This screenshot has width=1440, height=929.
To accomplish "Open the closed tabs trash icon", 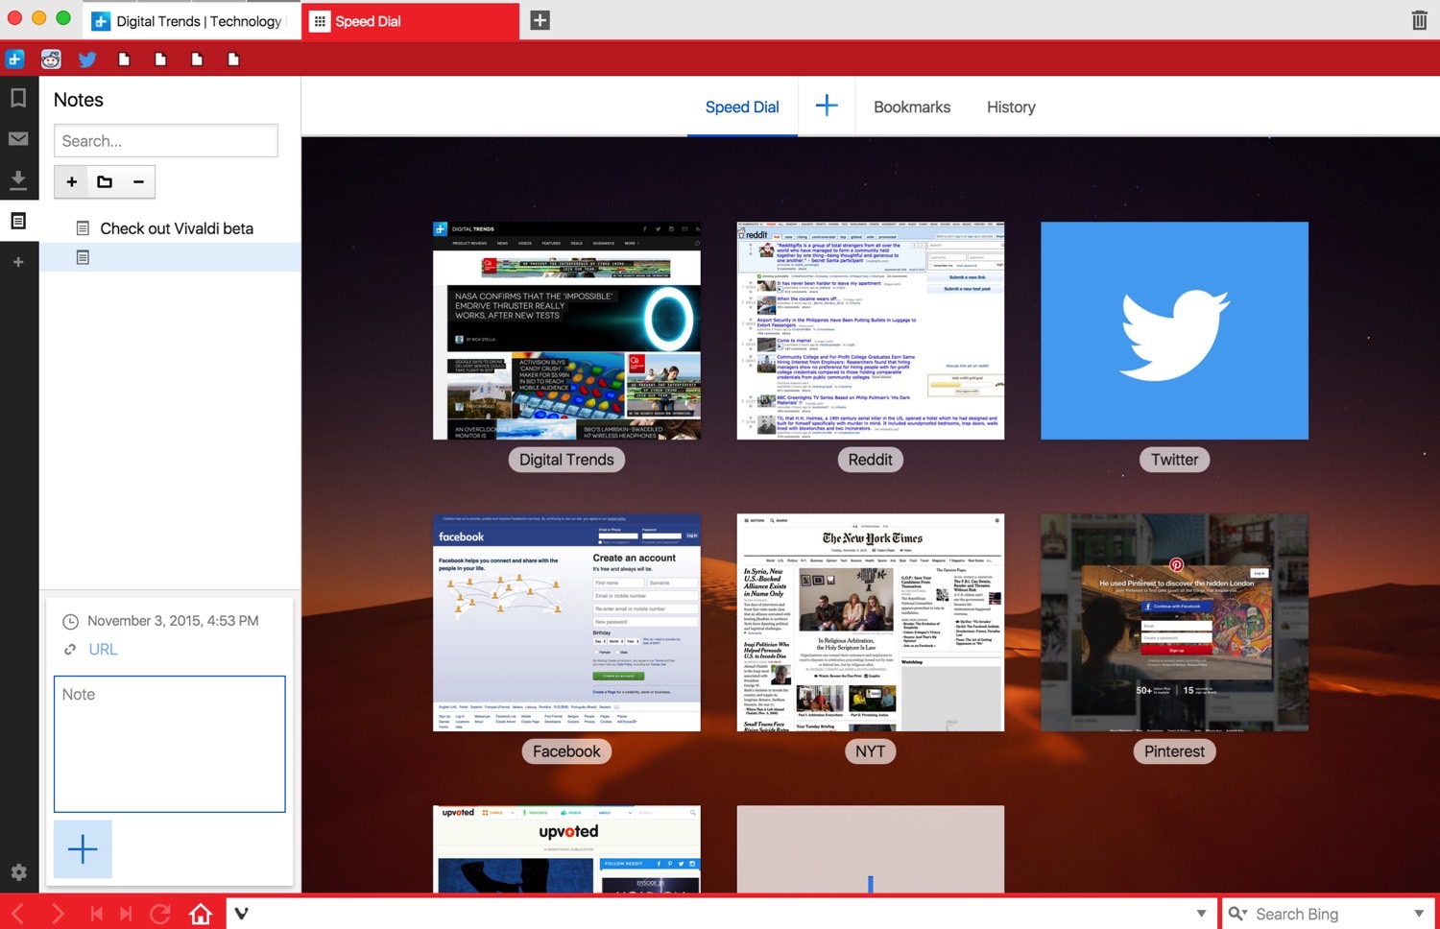I will 1419,20.
